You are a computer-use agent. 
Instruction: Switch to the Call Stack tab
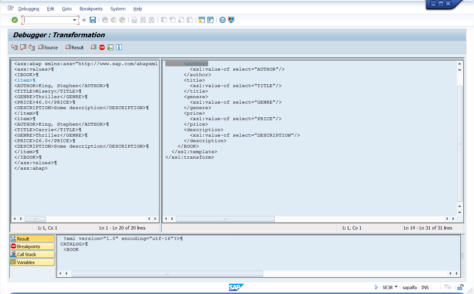click(32, 254)
